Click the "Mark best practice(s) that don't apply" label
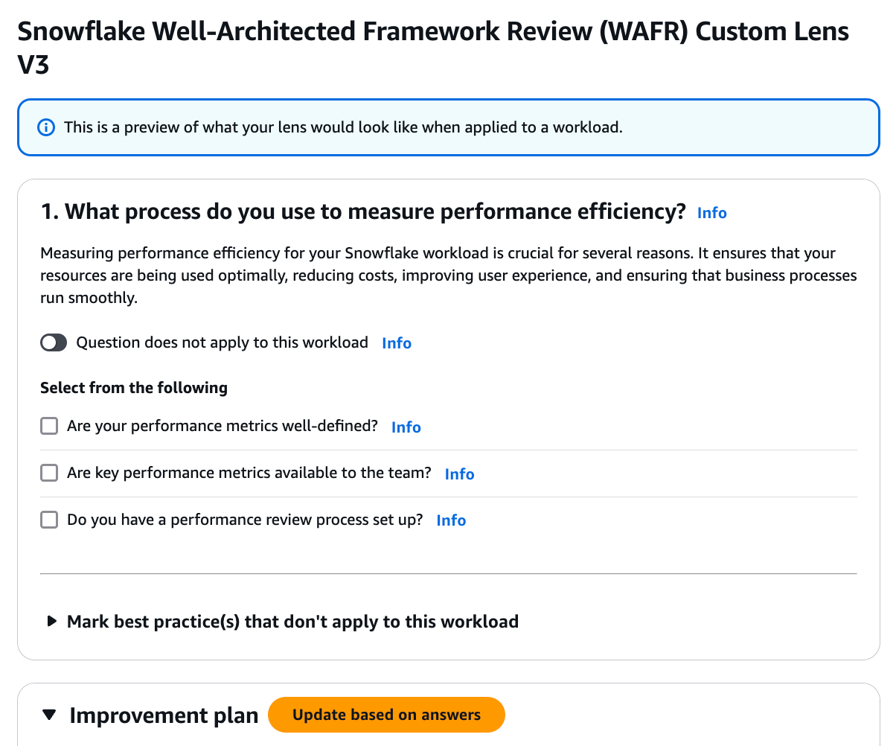 click(x=292, y=622)
